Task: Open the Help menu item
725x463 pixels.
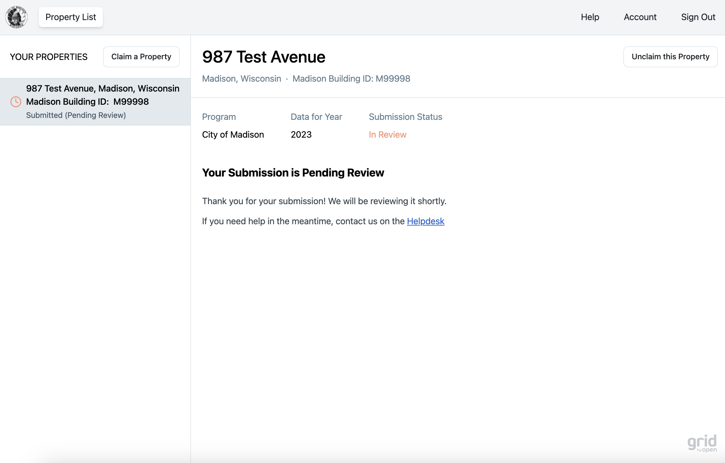Action: (590, 17)
